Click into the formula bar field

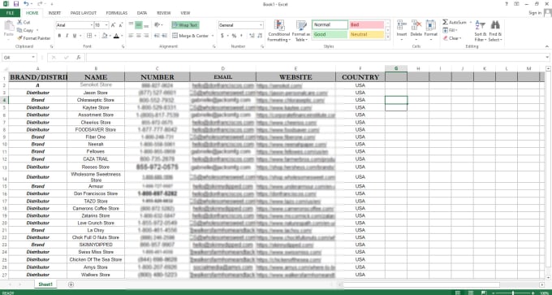tap(317, 57)
